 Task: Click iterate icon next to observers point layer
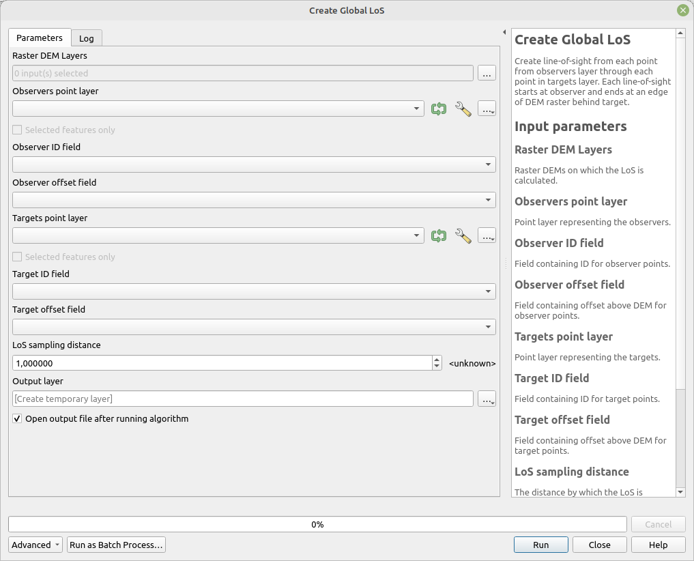(439, 109)
